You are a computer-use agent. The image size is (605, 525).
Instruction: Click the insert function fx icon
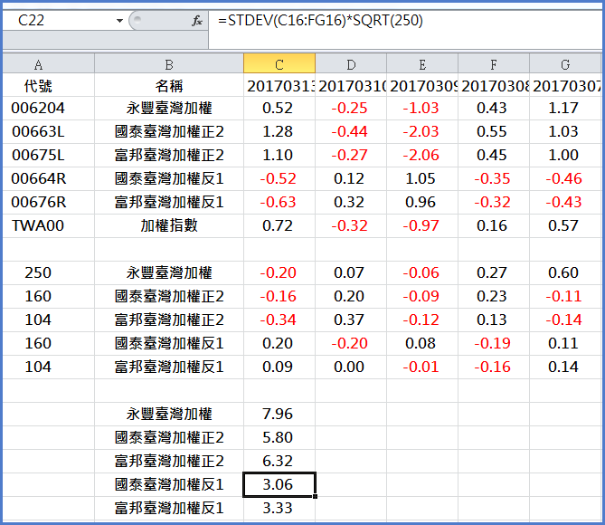(x=197, y=21)
